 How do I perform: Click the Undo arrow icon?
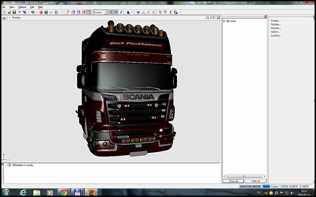(51, 12)
